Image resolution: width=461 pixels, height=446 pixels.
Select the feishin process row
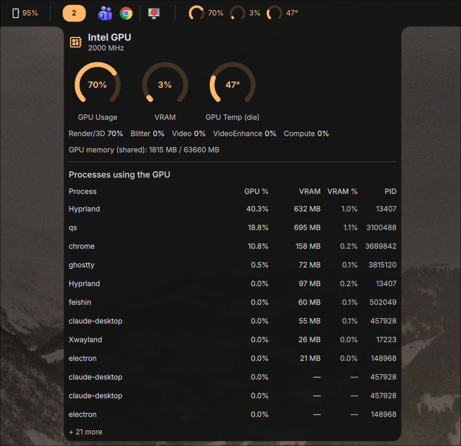[233, 302]
